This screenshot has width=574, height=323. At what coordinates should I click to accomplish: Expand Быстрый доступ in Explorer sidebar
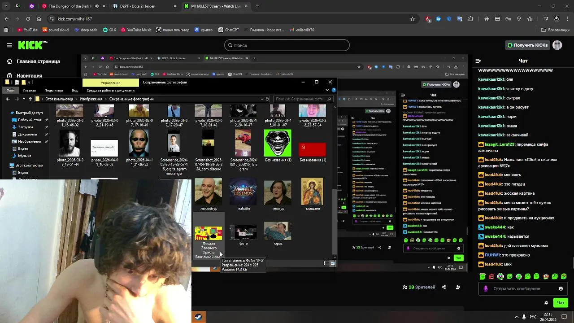(29, 113)
